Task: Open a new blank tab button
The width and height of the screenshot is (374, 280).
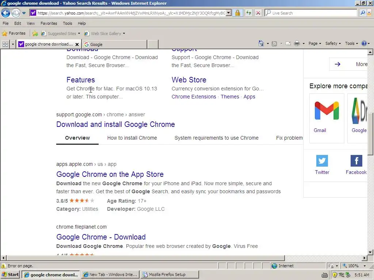Action: click(153, 44)
